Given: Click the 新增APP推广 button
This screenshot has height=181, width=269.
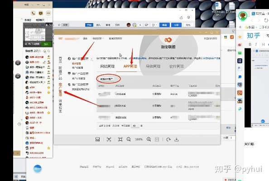Looking at the screenshot, I should (106, 79).
